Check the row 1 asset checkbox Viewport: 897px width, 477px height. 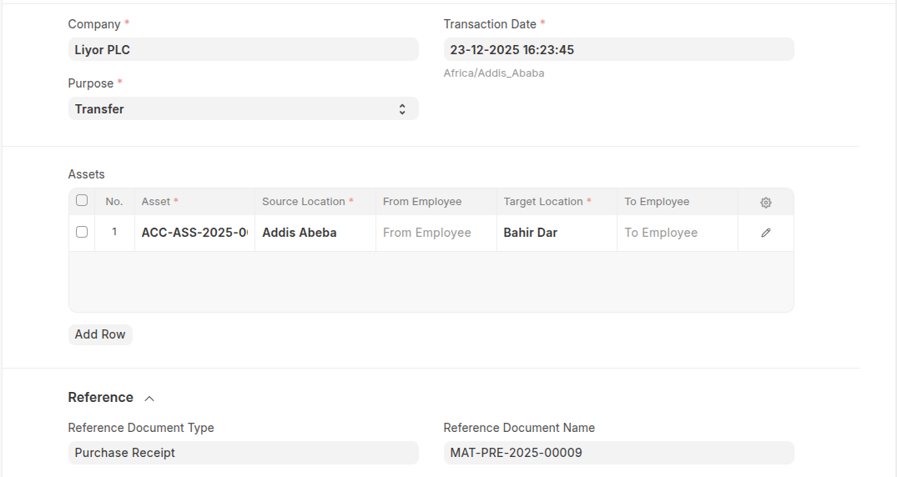pos(82,233)
